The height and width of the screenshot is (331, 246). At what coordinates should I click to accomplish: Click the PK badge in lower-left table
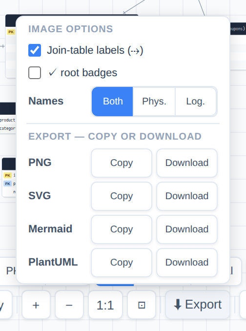[x=8, y=175]
